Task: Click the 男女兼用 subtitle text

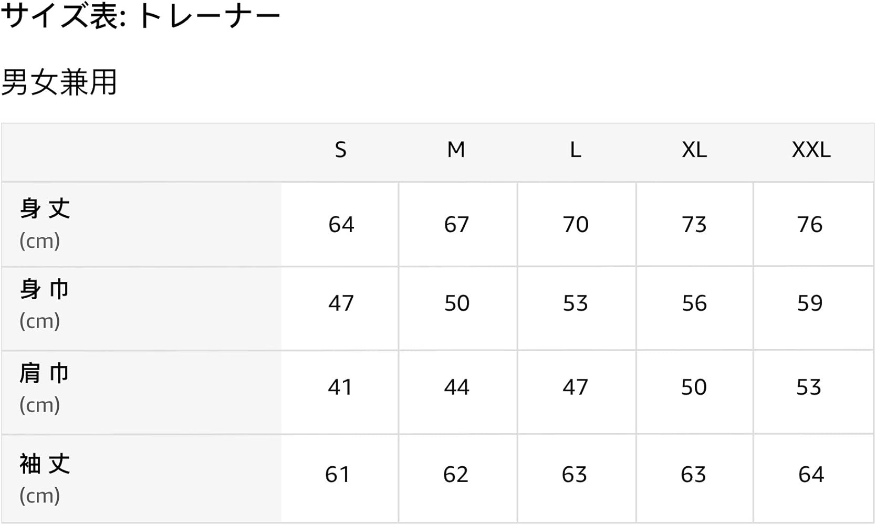Action: coord(59,83)
